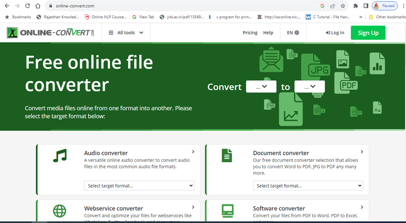Screen dimensions: 406x223
Task: Bookmark this page with the star icon
Action: (x=343, y=6)
